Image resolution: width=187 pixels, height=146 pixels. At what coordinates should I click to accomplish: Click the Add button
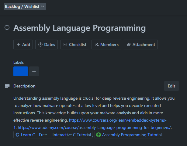coord(23,45)
